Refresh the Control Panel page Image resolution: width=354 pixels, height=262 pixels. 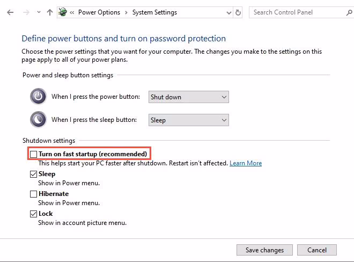click(238, 12)
